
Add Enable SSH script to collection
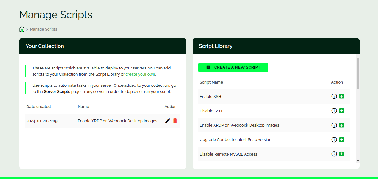click(x=341, y=96)
